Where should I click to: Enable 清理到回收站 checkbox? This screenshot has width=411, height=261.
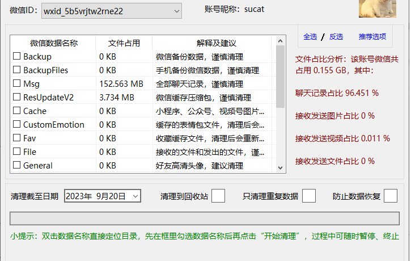[x=218, y=196]
